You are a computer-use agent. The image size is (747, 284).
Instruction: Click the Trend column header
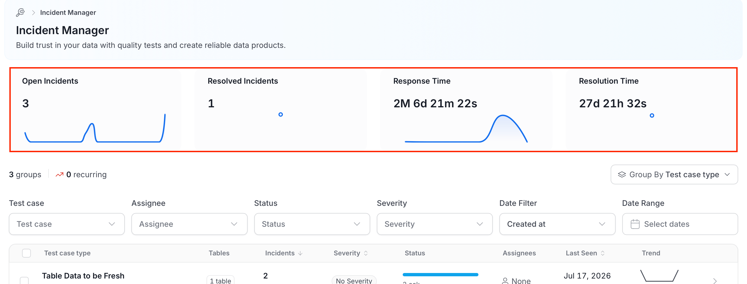click(x=651, y=253)
